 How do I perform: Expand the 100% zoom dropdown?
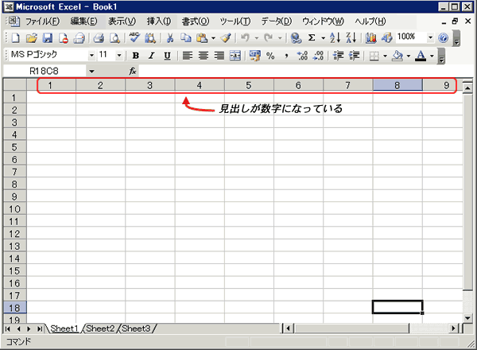coord(430,37)
